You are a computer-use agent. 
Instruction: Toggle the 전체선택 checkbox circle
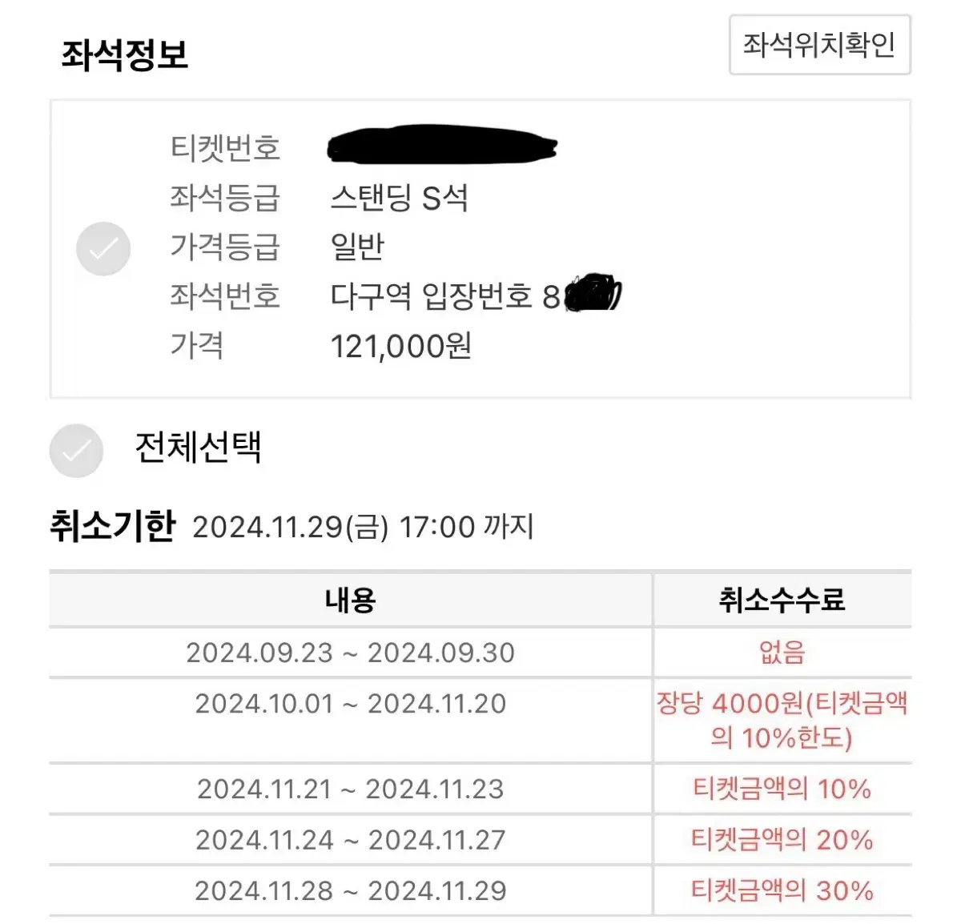coord(76,451)
